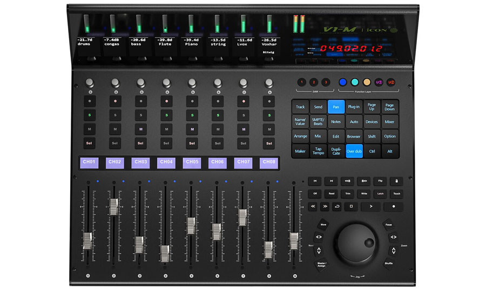The height and width of the screenshot is (292, 486).
Task: Select DAW mode button 1
Action: [301, 82]
